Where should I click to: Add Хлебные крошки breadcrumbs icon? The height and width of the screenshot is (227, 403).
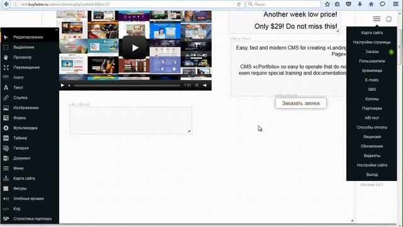[x=6, y=199]
